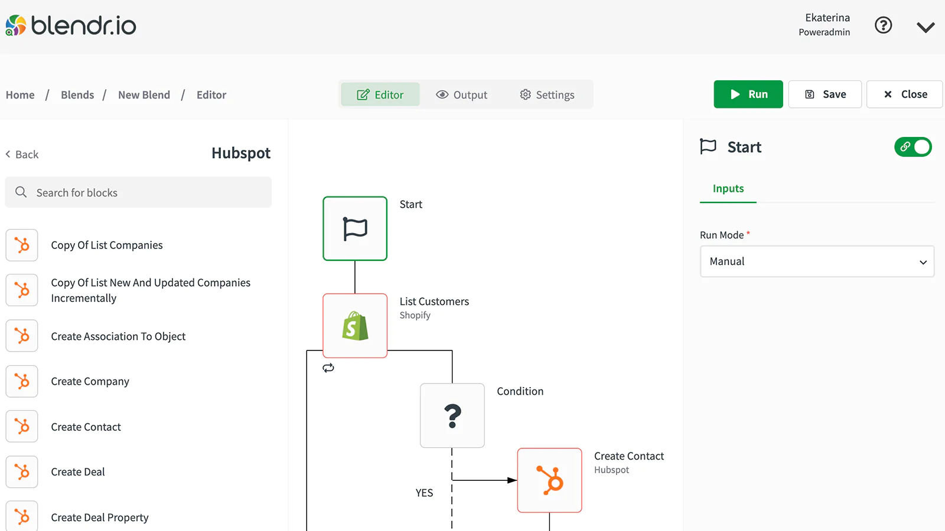The width and height of the screenshot is (945, 531).
Task: Open the Settings tab
Action: click(547, 94)
